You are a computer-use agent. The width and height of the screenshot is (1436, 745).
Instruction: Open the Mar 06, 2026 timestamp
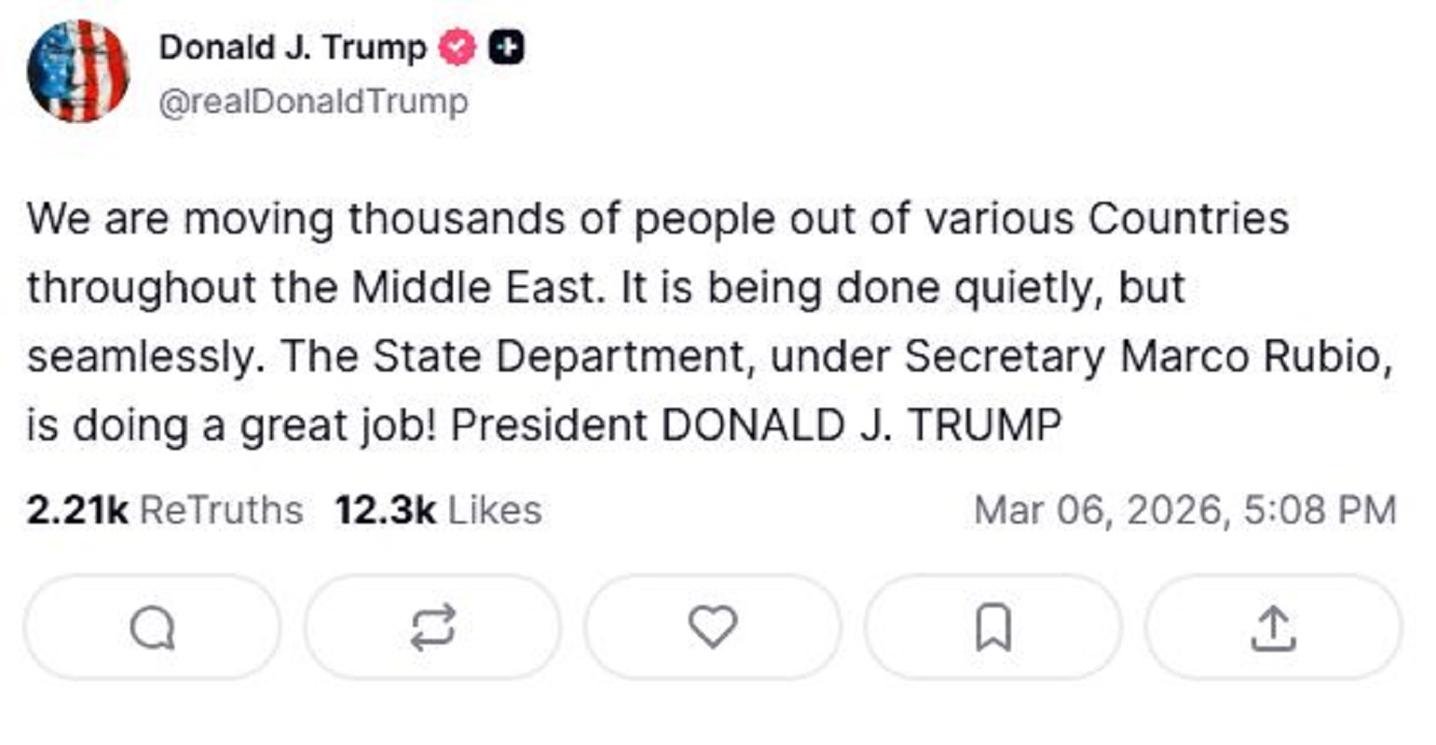tap(1184, 510)
